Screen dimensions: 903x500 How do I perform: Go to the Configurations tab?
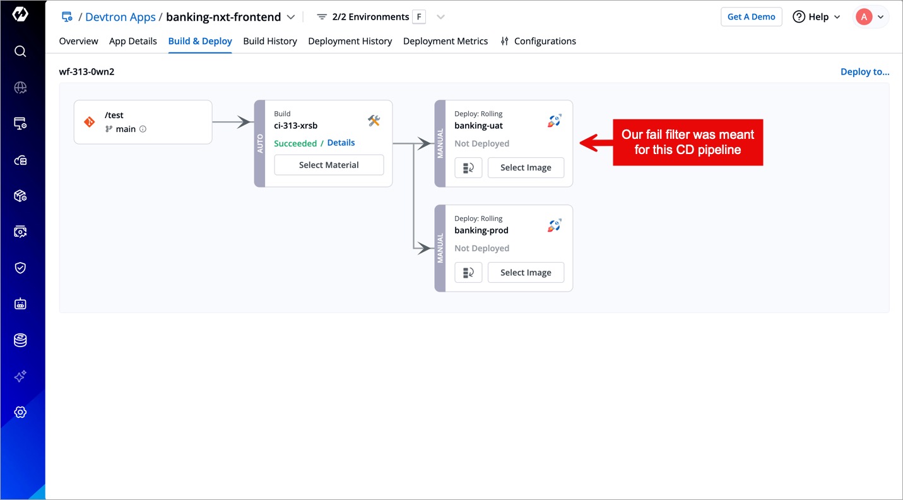pyautogui.click(x=538, y=41)
